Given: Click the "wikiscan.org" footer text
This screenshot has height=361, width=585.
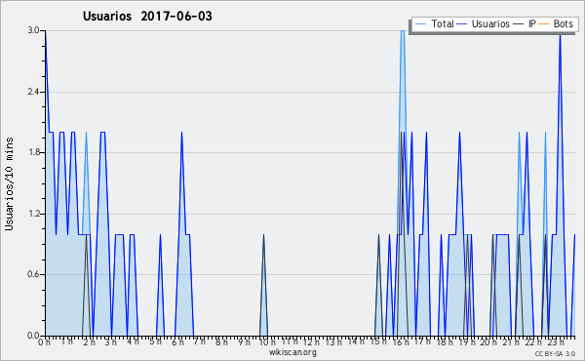Looking at the screenshot, I should point(292,352).
